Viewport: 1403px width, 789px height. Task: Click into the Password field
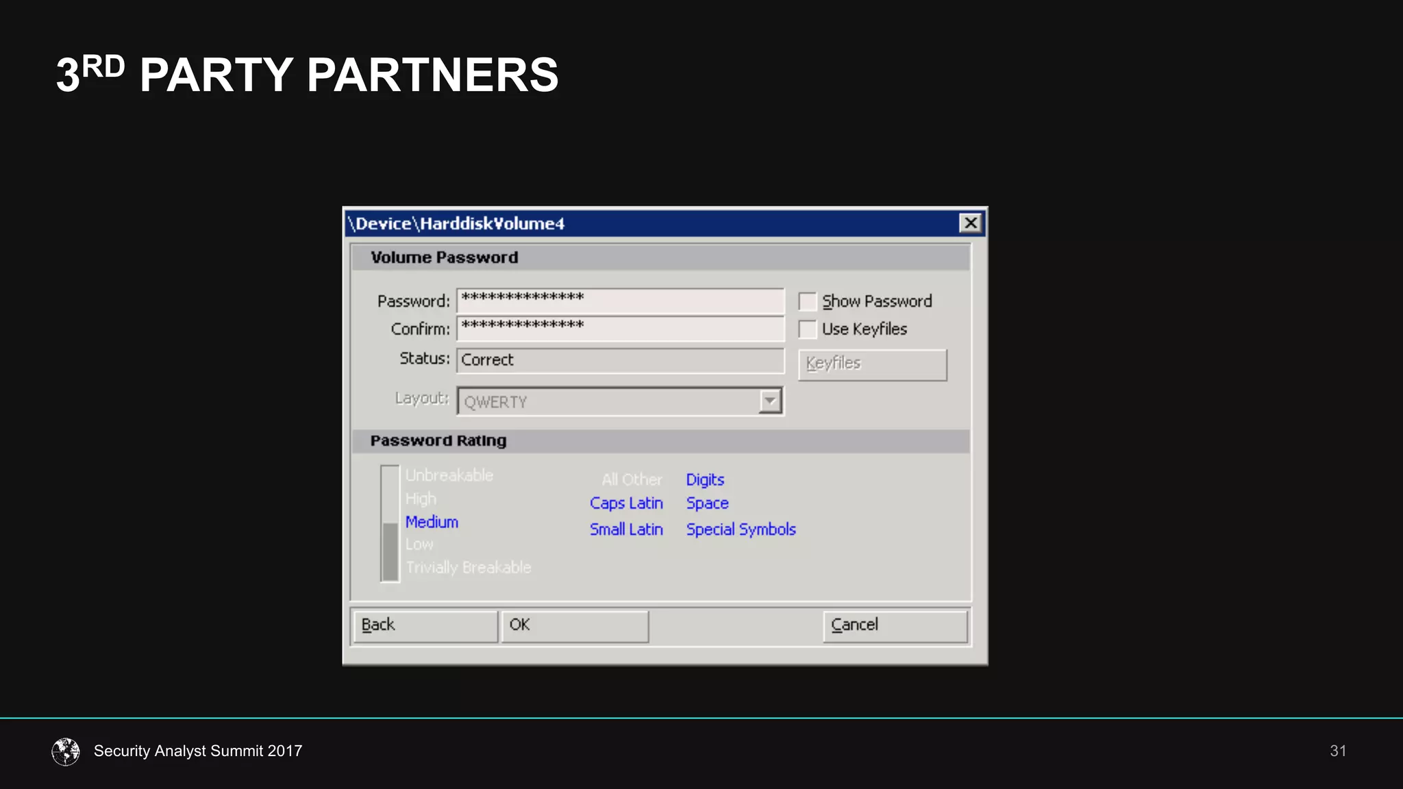620,301
